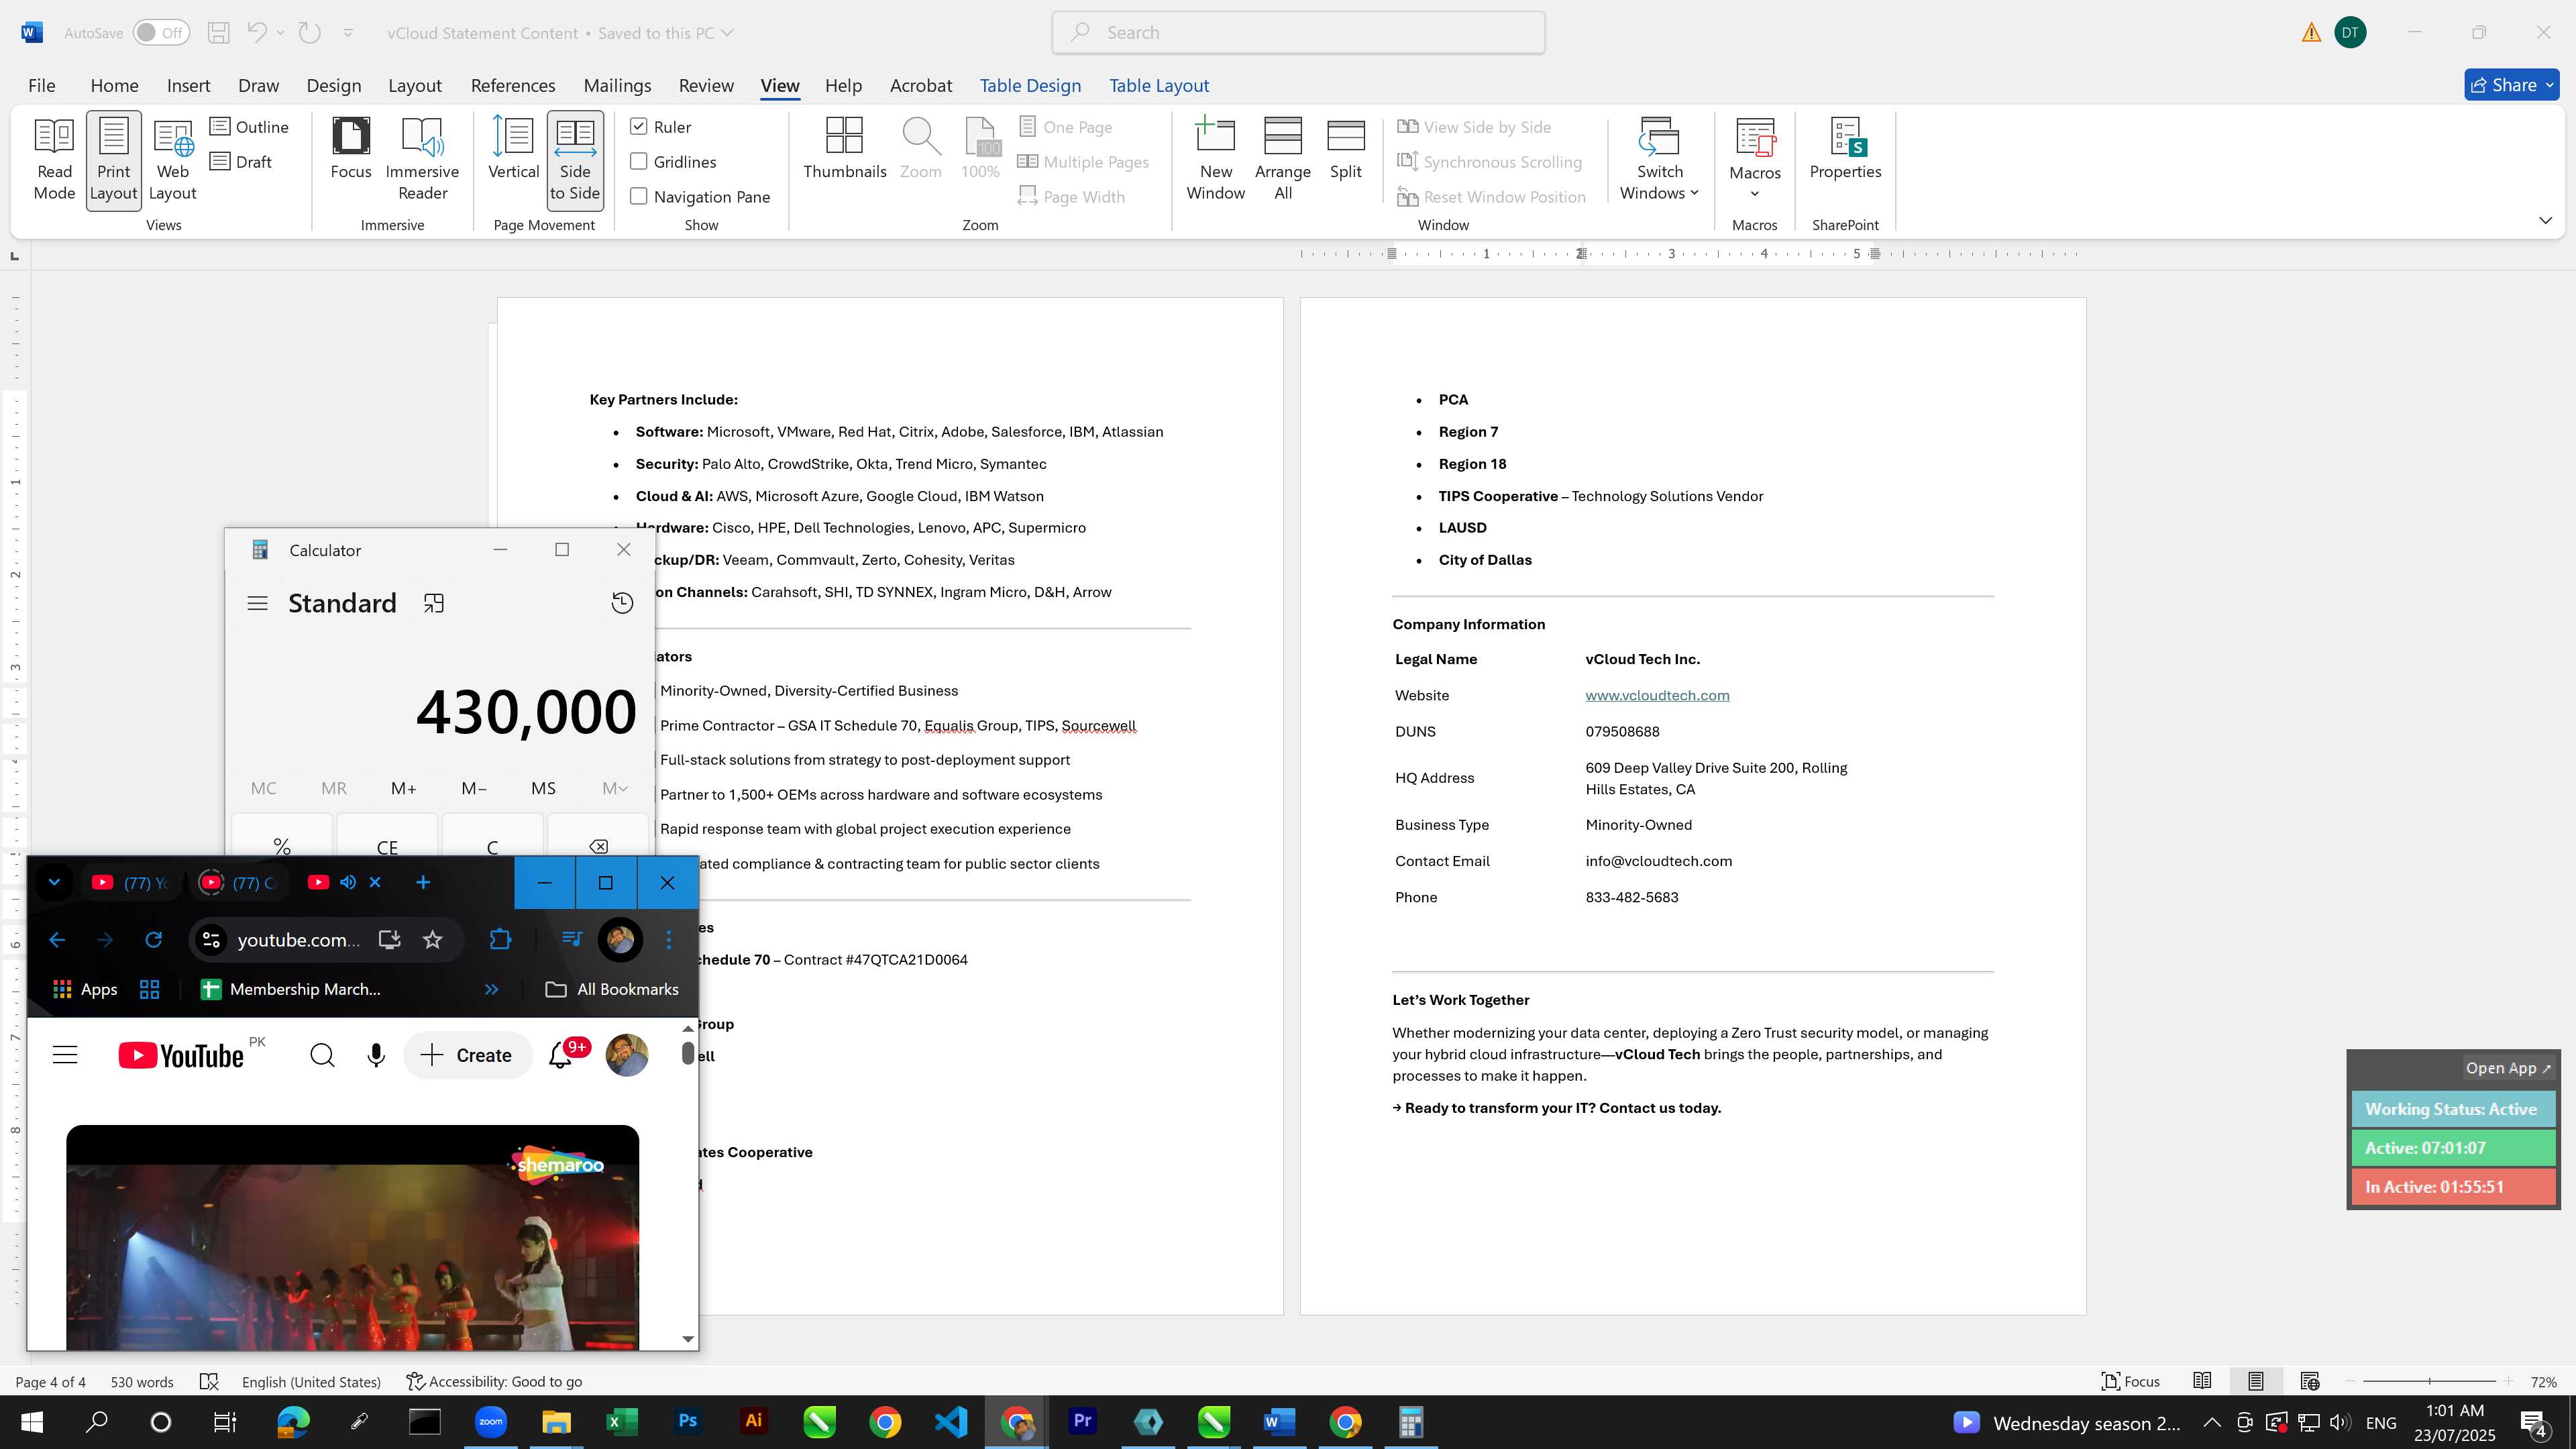Set Vertical page movement
The height and width of the screenshot is (1449, 2576).
[513, 150]
